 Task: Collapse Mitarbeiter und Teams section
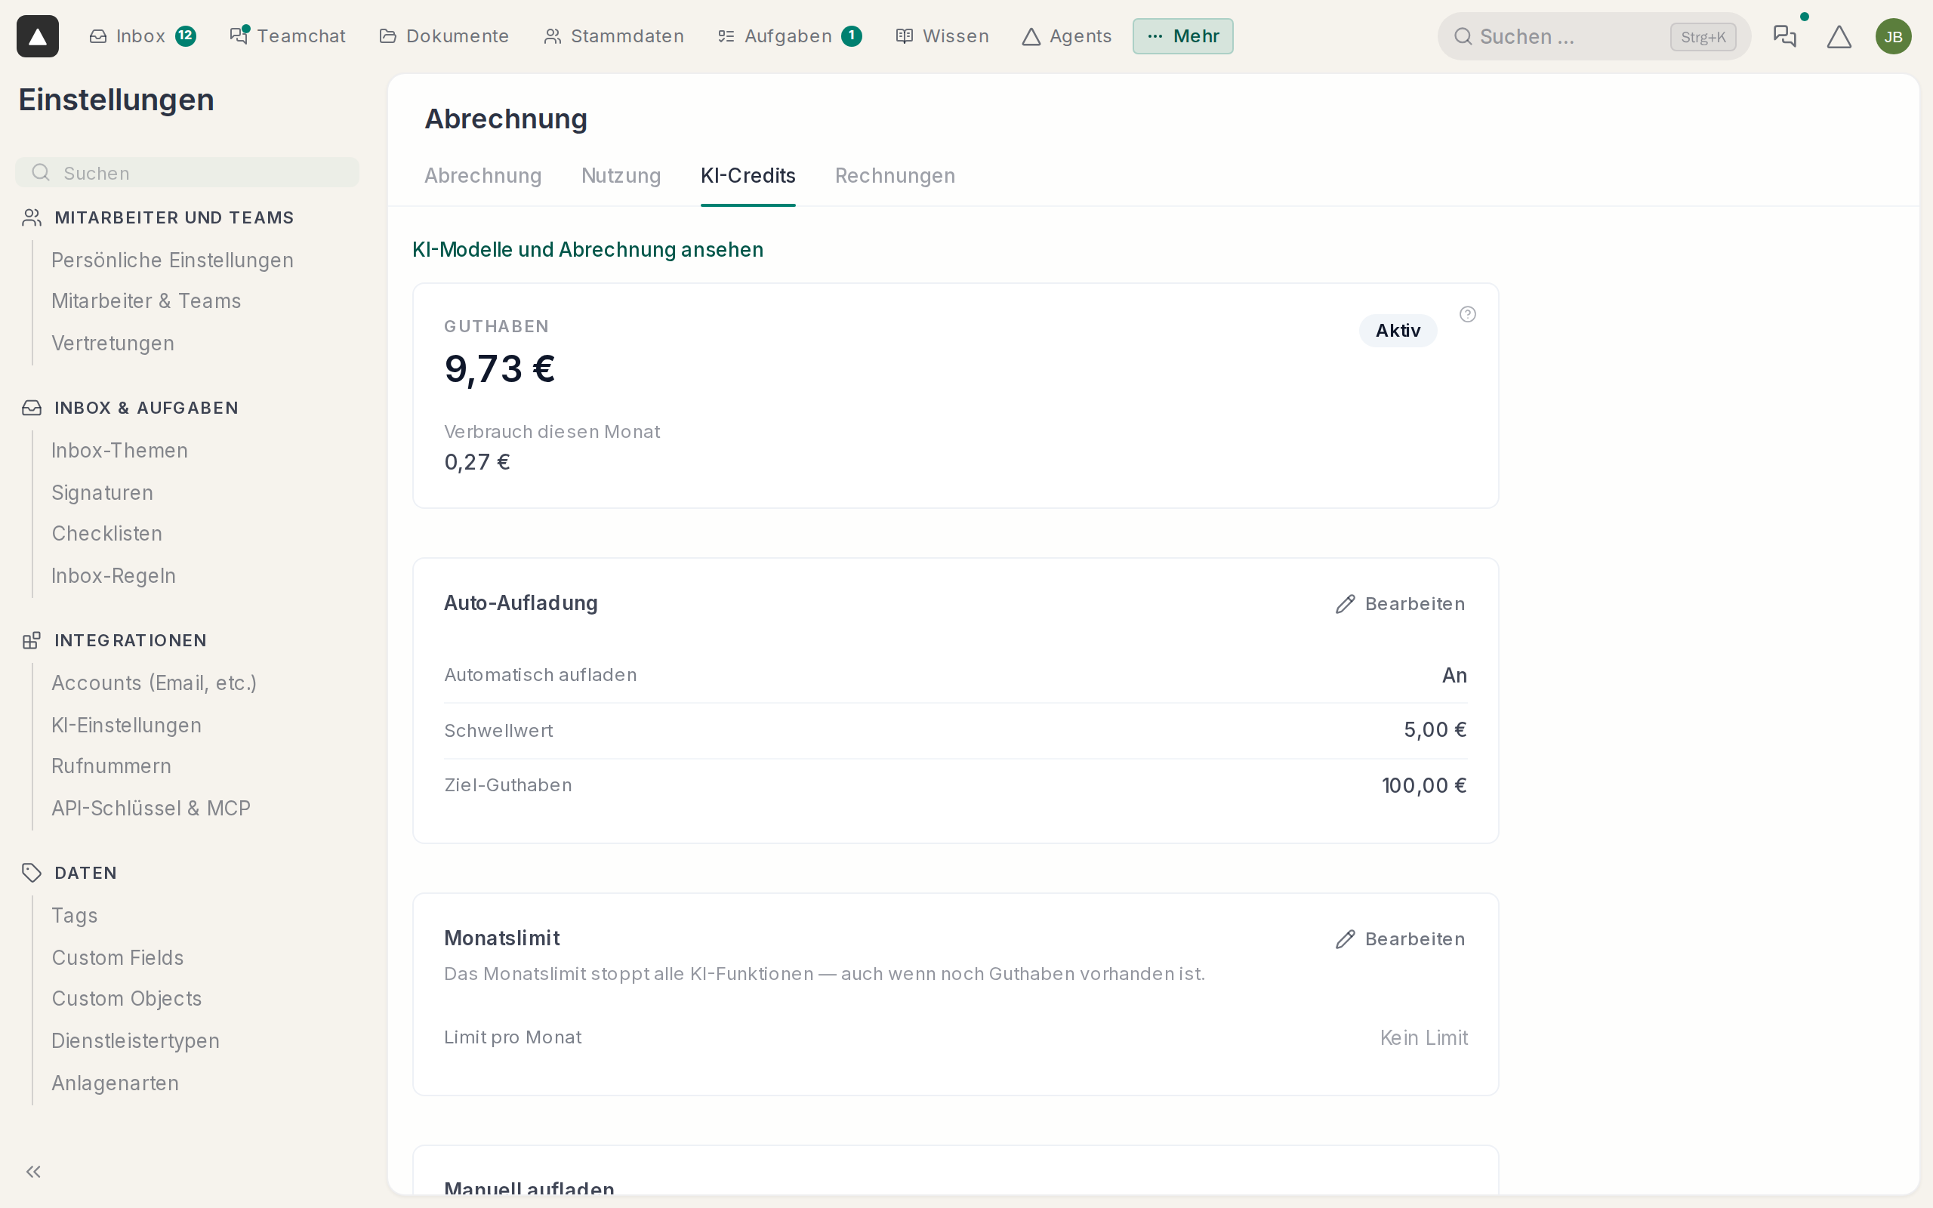click(158, 217)
